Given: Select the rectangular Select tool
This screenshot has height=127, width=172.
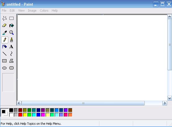Looking at the screenshot, I should pos(12,18).
